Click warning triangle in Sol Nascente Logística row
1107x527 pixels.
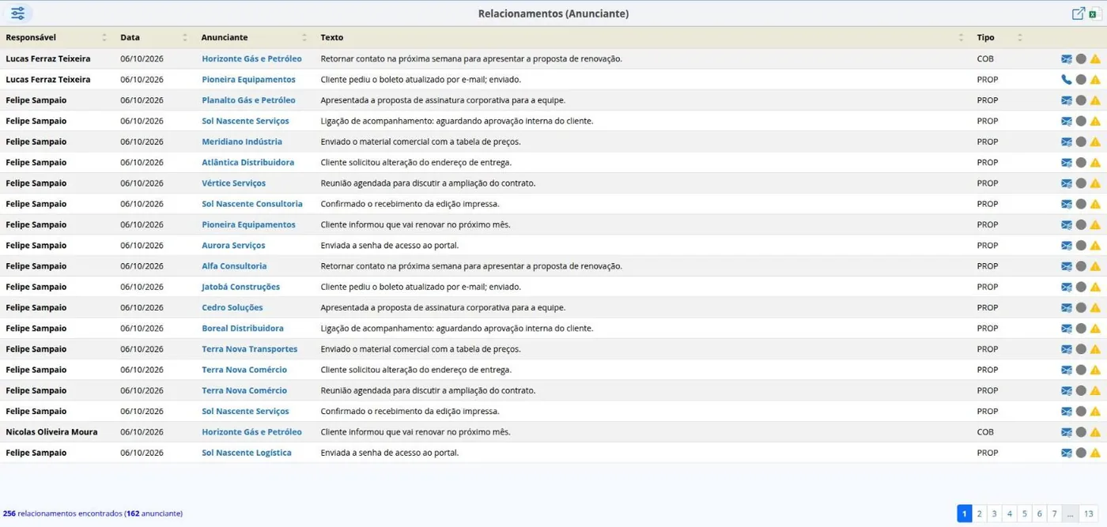coord(1095,453)
